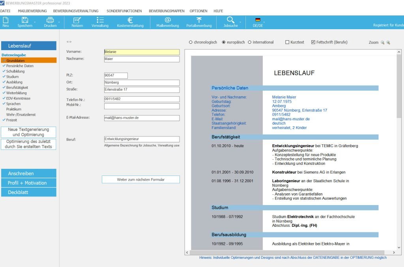Image resolution: width=404 pixels, height=267 pixels.
Task: Open the Anschreiben section
Action: (x=28, y=174)
